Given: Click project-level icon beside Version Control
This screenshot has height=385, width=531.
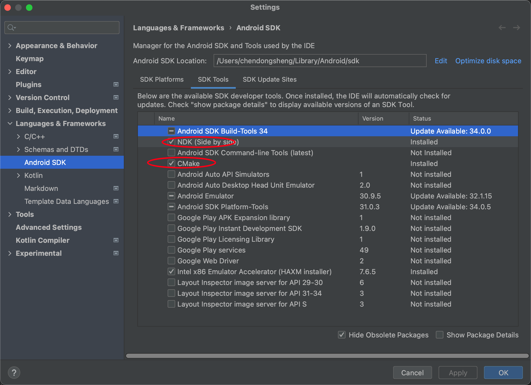Looking at the screenshot, I should point(116,98).
